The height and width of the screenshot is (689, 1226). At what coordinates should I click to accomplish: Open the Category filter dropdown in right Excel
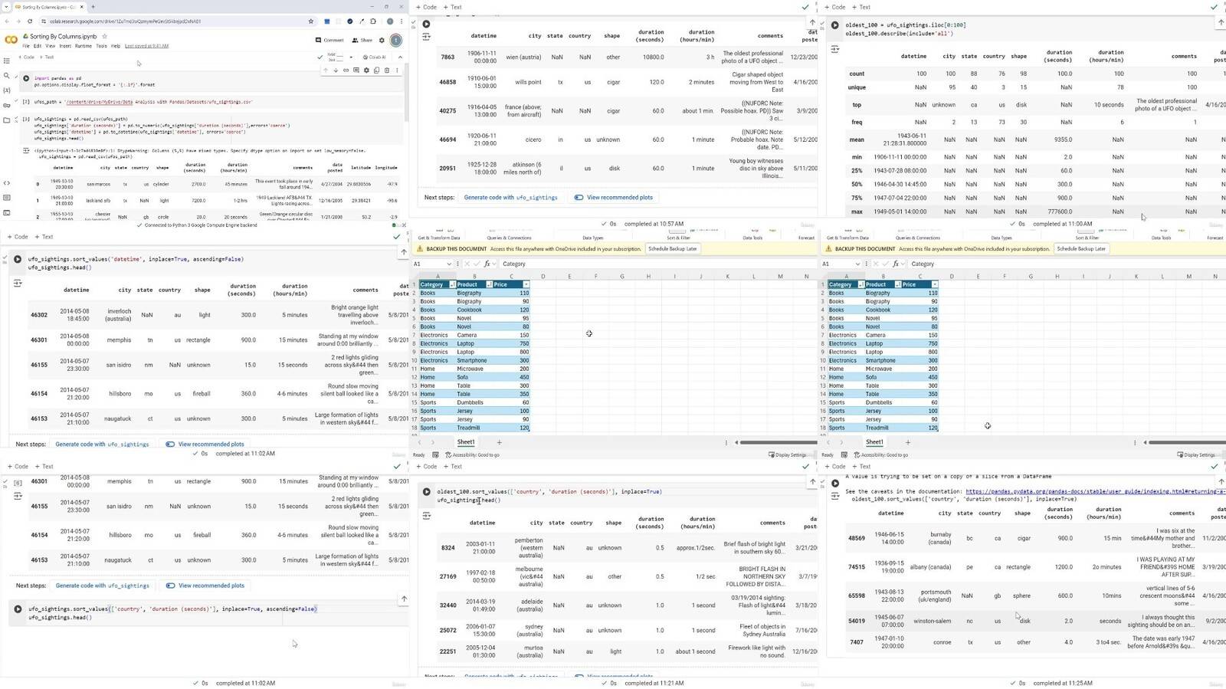coord(860,284)
